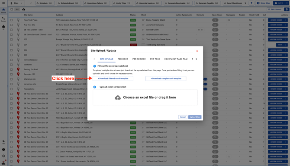Open the Schedule Event workflow step
Image resolution: width=290 pixels, height=166 pixels.
point(68,3)
